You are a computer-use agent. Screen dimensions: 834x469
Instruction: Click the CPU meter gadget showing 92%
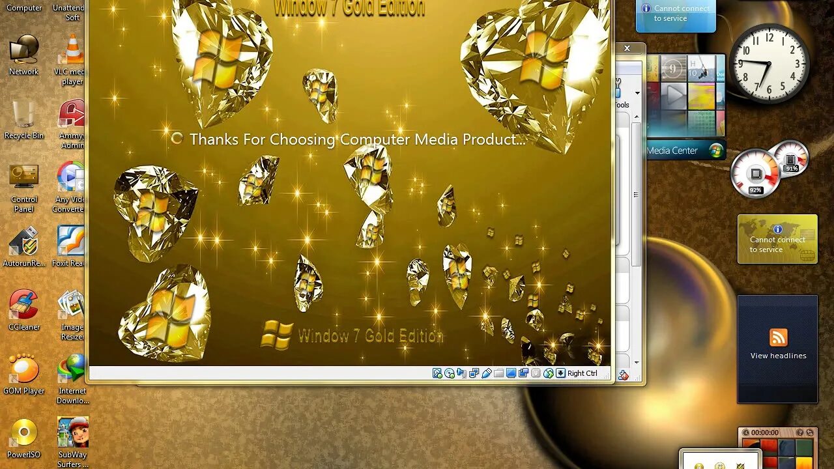click(756, 173)
